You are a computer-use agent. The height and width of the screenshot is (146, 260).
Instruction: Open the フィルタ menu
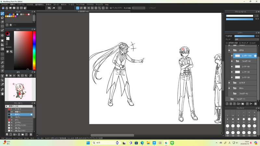pyautogui.click(x=29, y=5)
